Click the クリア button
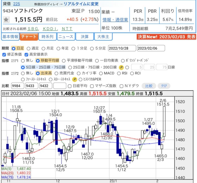This screenshot has width=197, height=183. click(x=164, y=86)
